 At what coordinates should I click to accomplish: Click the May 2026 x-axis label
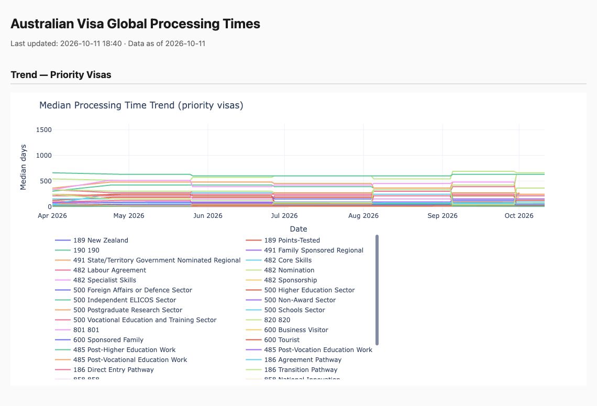coord(129,215)
